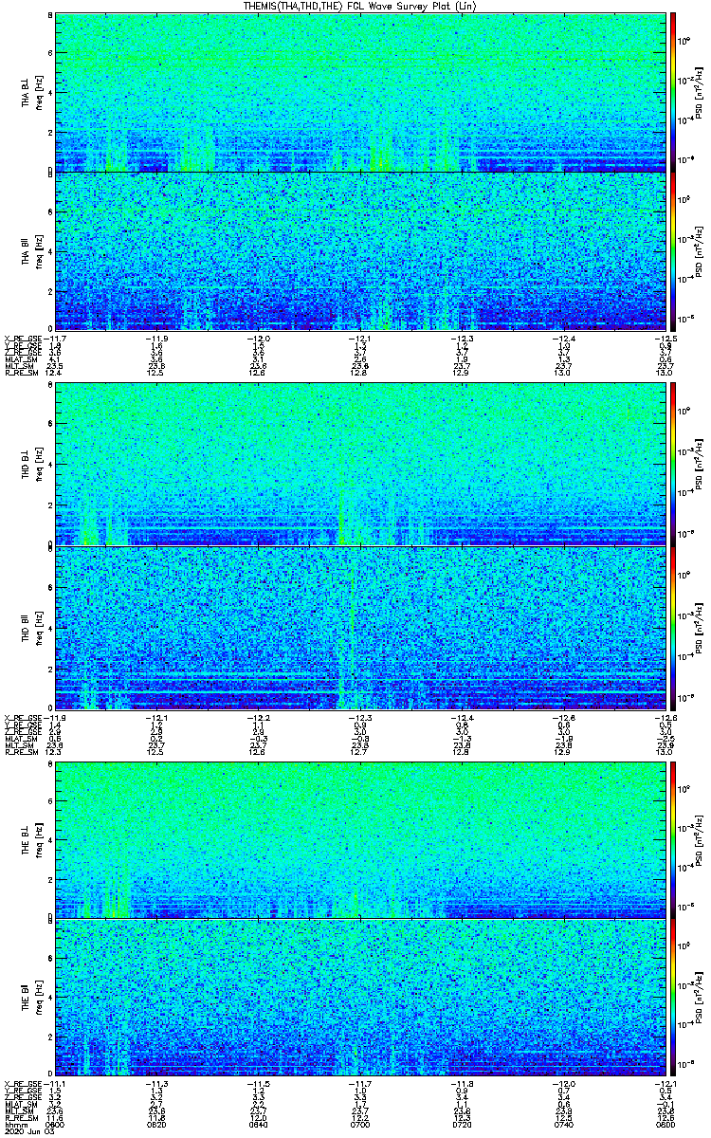Click the "0800" time tick label
This screenshot has height=1138, width=711.
pos(665,1123)
